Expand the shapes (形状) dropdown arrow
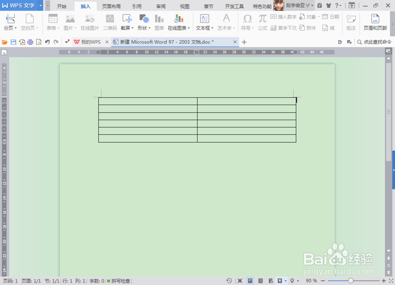This screenshot has width=395, height=285. click(149, 28)
